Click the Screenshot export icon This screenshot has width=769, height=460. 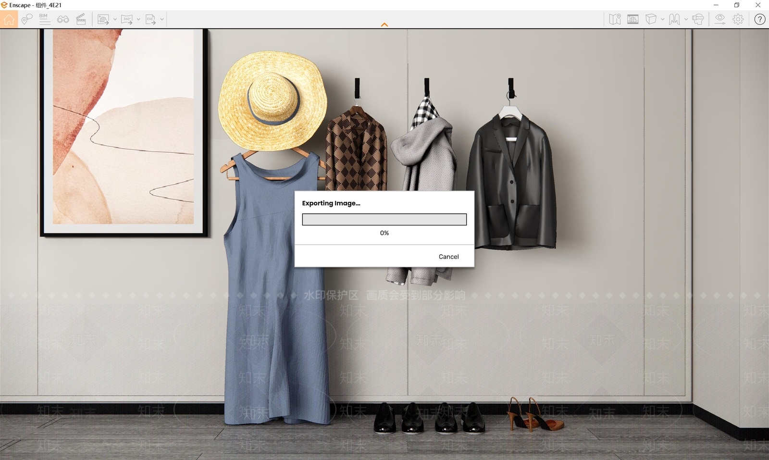pyautogui.click(x=103, y=19)
